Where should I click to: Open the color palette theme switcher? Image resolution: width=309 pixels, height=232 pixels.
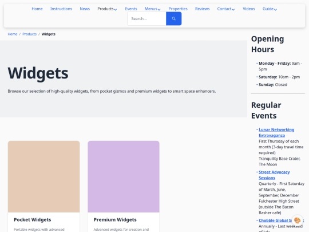point(297,220)
